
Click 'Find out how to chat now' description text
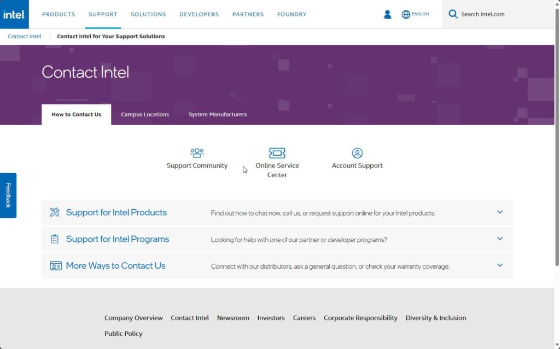pyautogui.click(x=323, y=214)
